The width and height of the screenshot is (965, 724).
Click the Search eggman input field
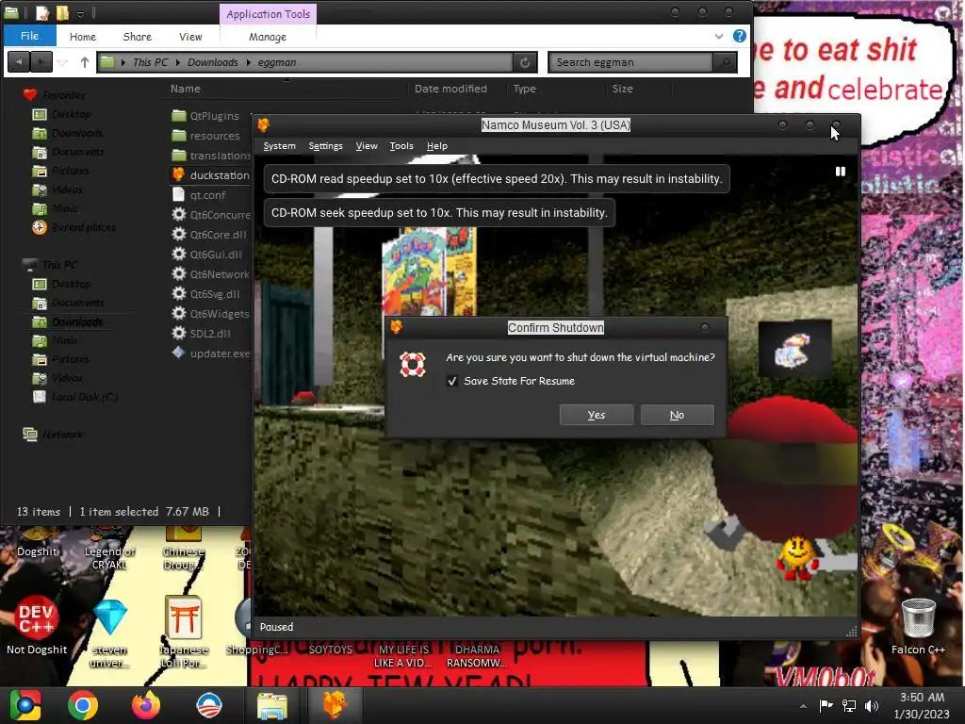(x=630, y=62)
